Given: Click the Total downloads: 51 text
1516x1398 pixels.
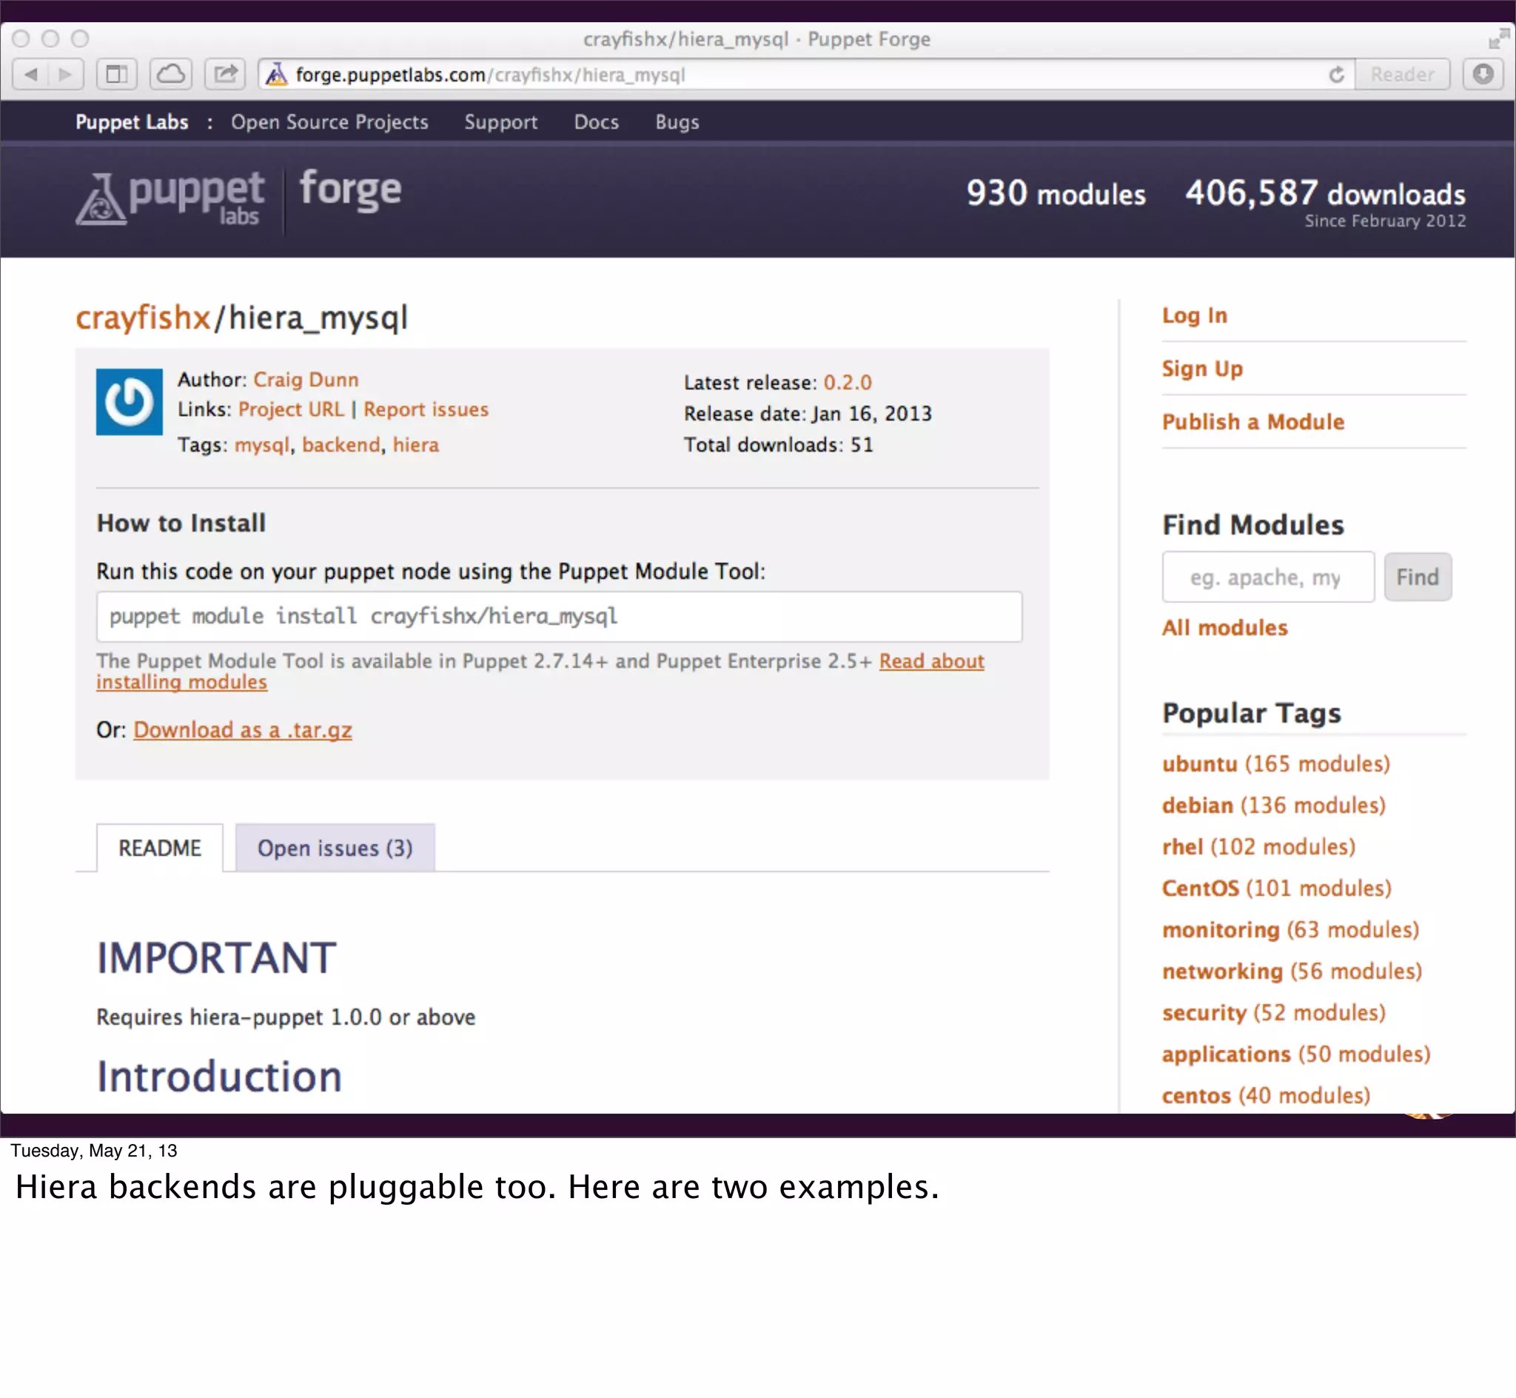Looking at the screenshot, I should pos(778,445).
